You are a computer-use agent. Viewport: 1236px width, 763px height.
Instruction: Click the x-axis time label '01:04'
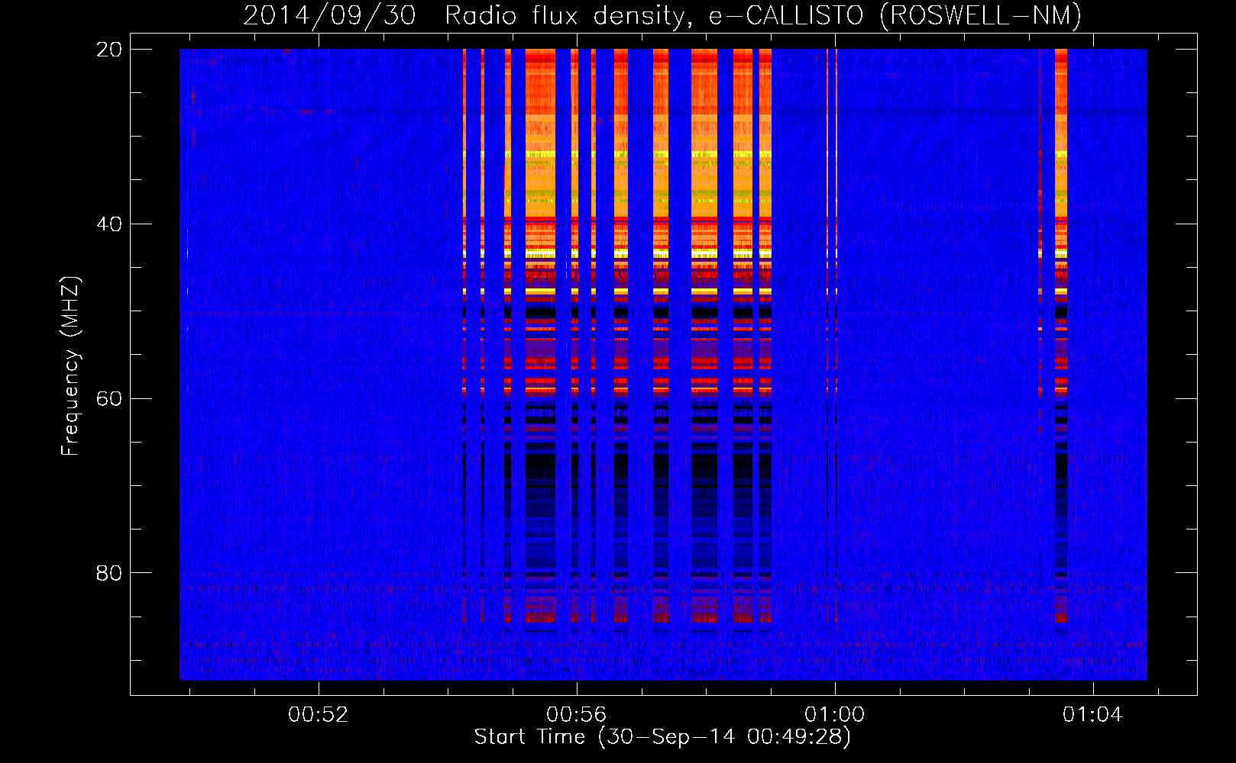pos(1093,715)
